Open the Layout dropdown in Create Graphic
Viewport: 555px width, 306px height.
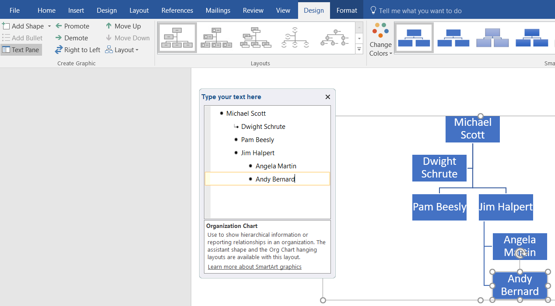click(122, 50)
